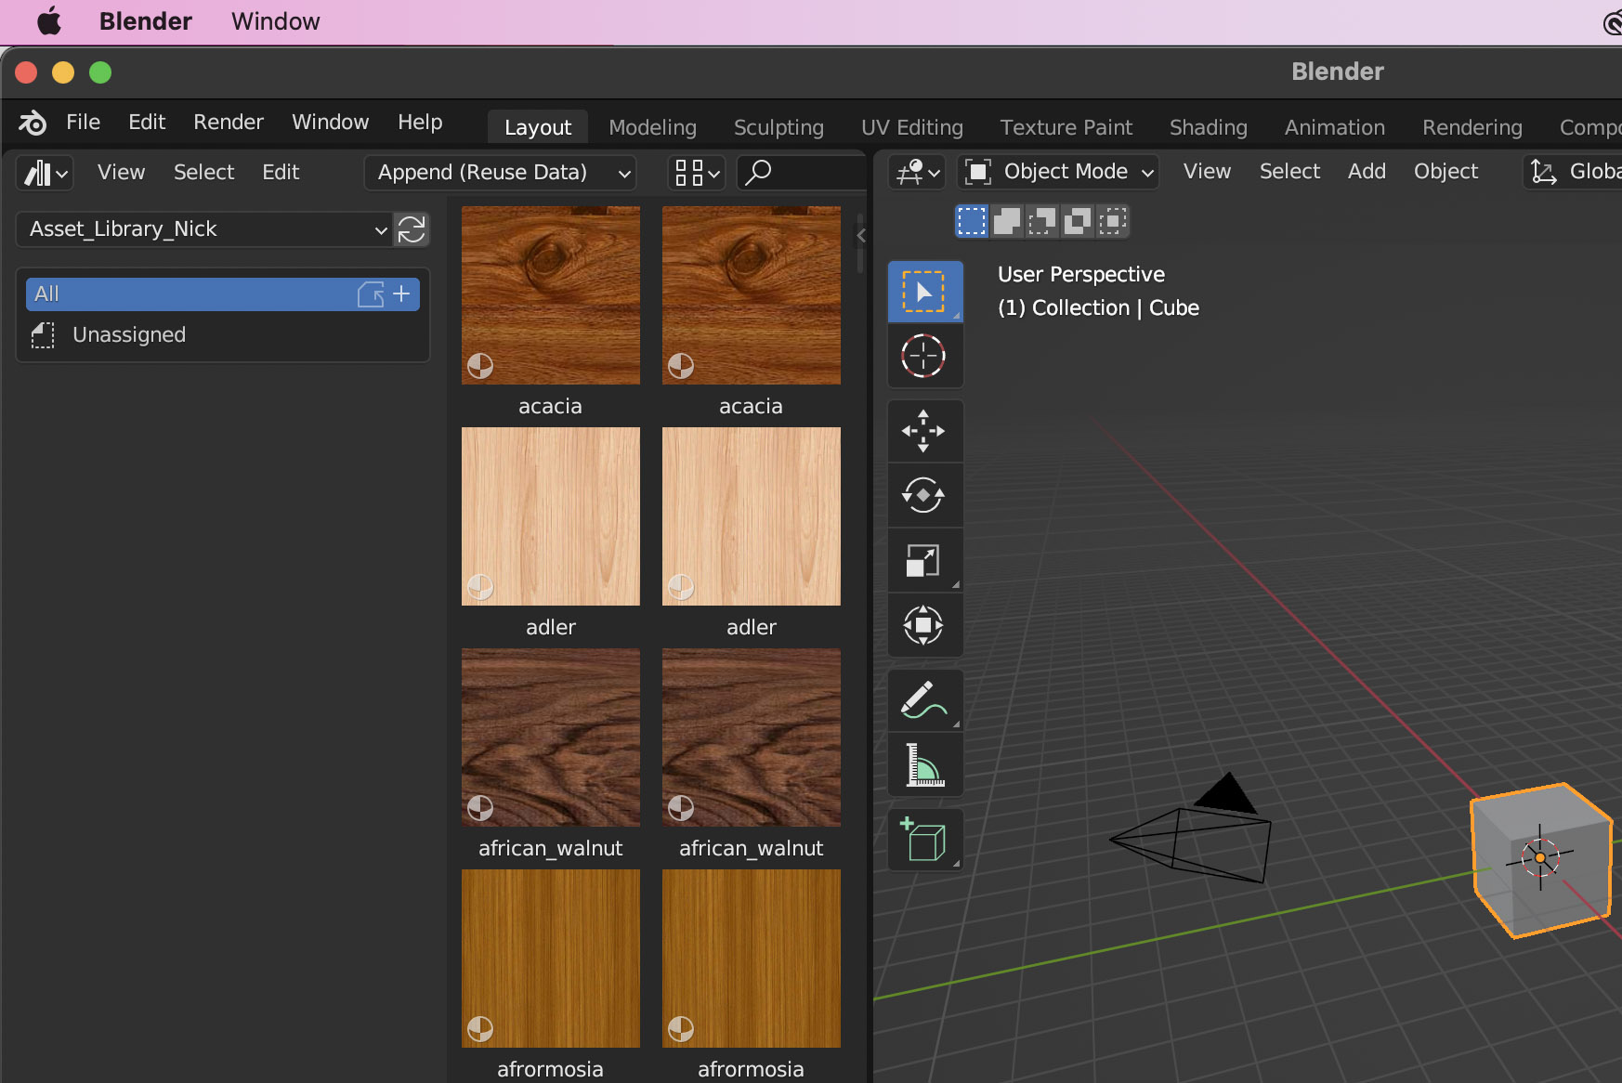Image resolution: width=1622 pixels, height=1083 pixels.
Task: Open the Asset_Library_Nick dropdown
Action: coord(206,229)
